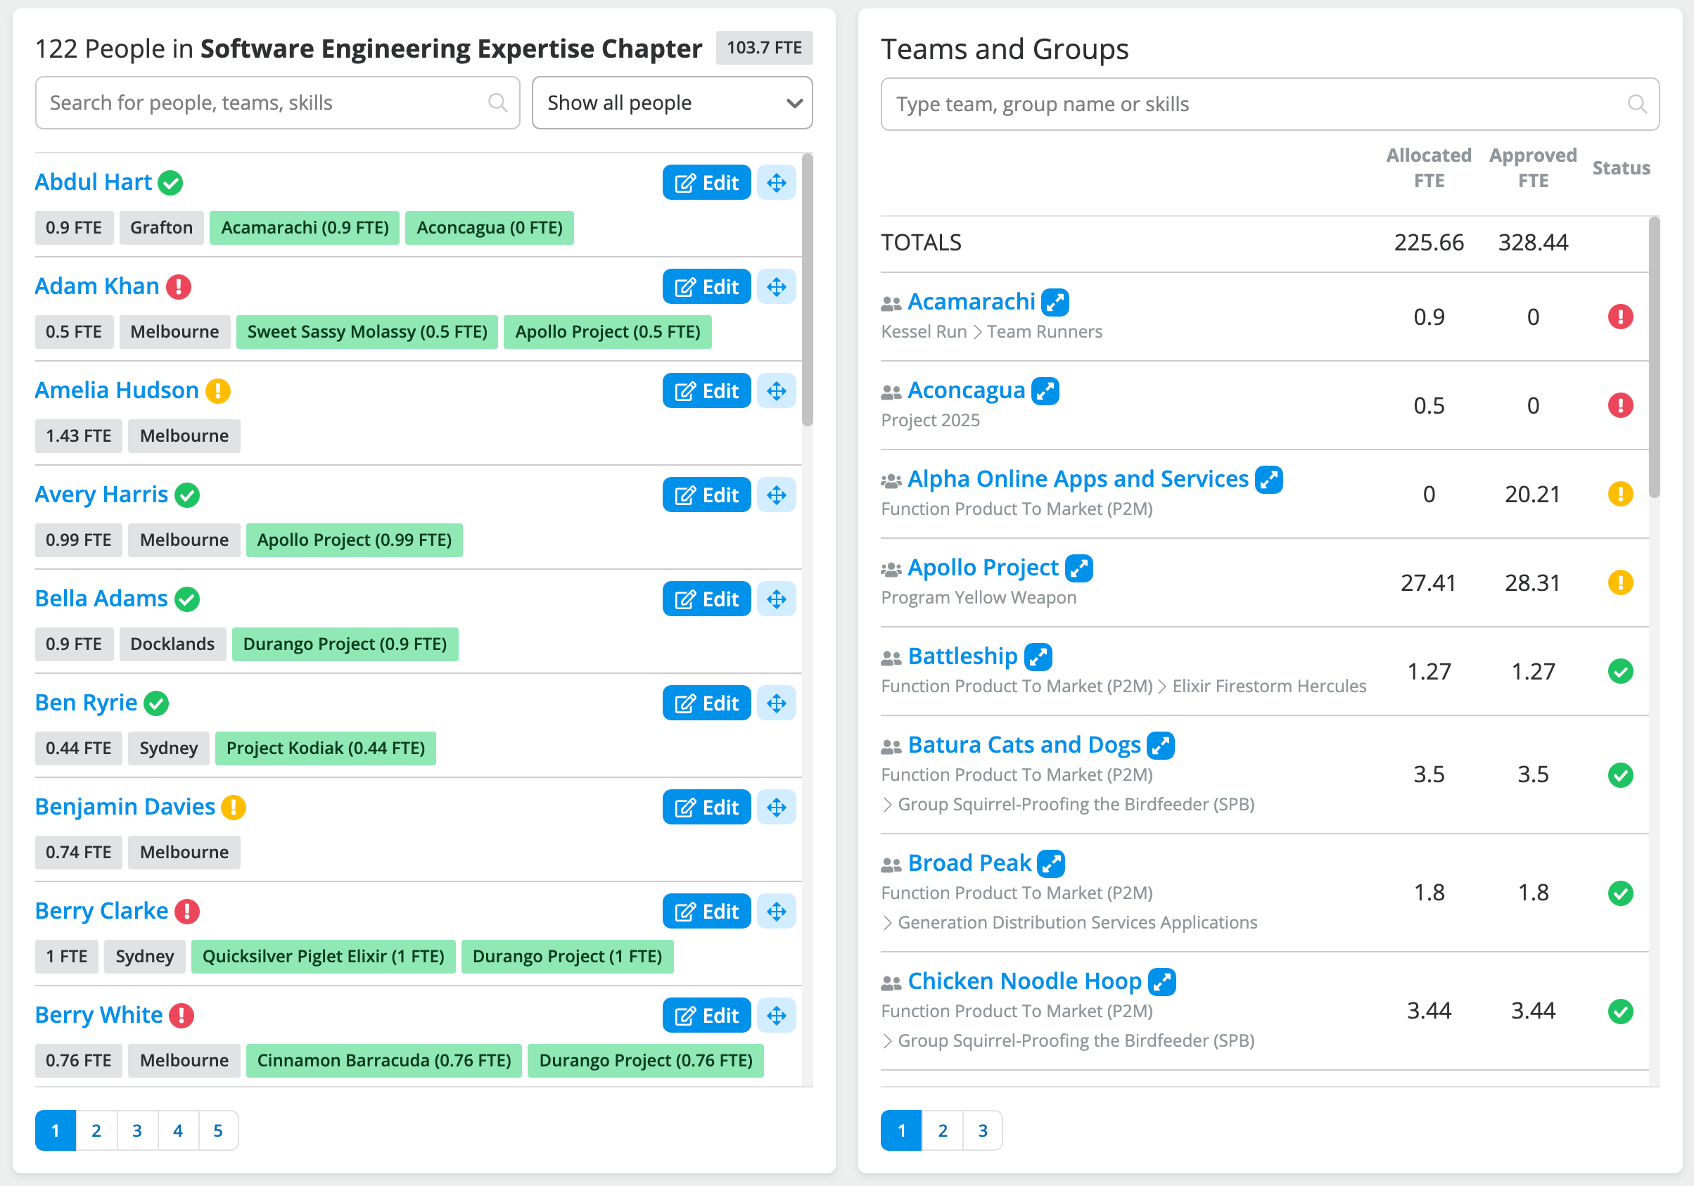Open Alpha Online Apps and Services link
Image resolution: width=1694 pixels, height=1186 pixels.
(1077, 480)
